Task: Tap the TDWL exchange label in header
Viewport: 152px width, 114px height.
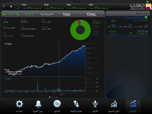Action: pyautogui.click(x=91, y=15)
